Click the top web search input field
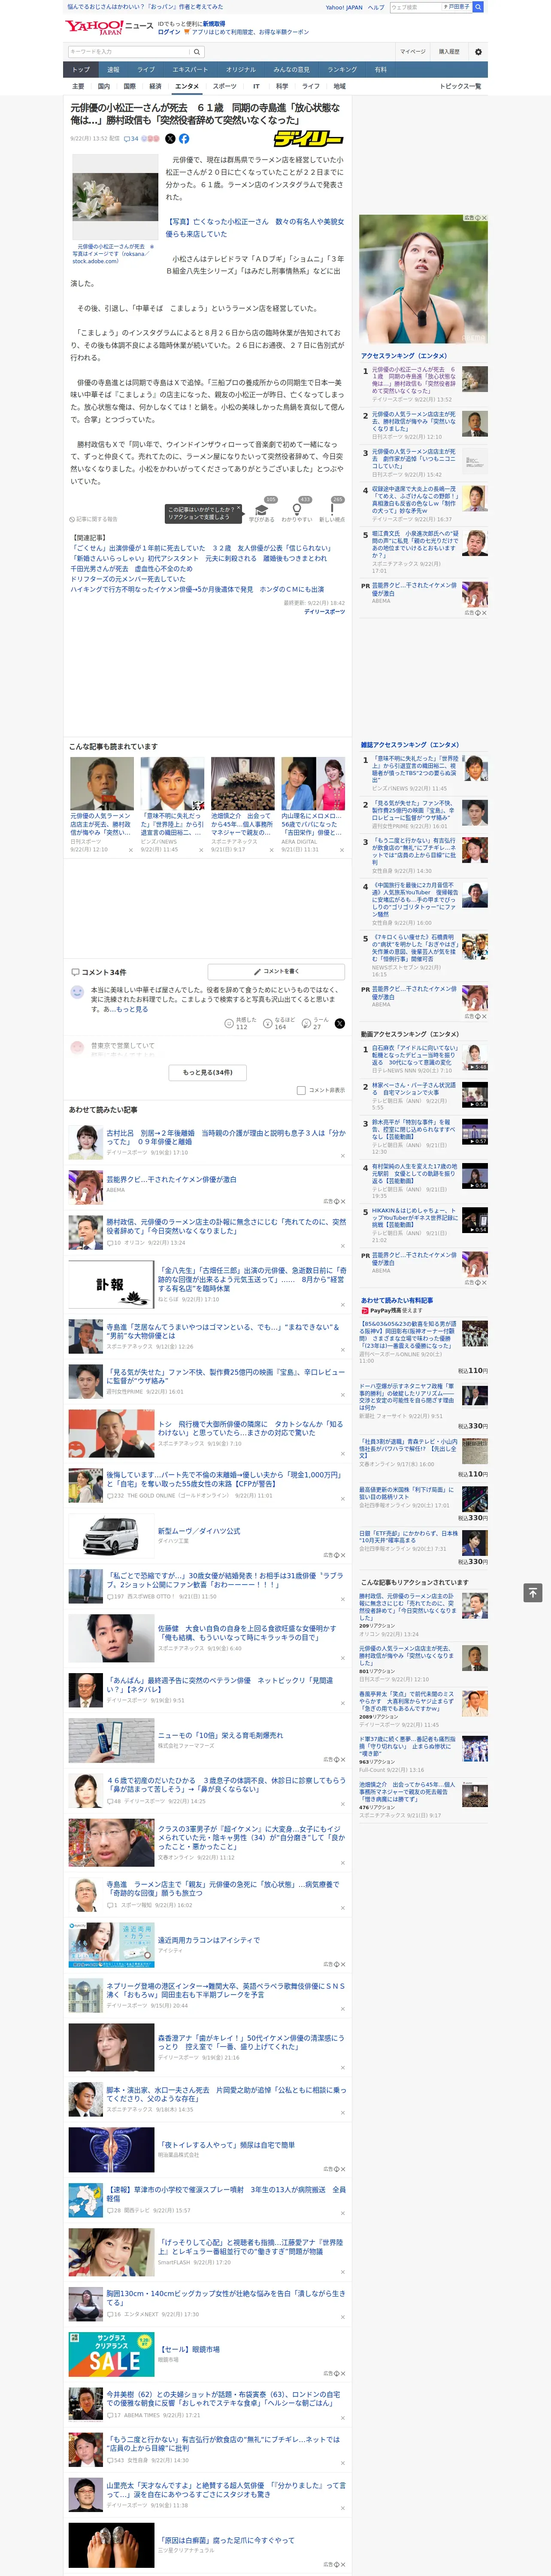This screenshot has width=551, height=2576. coord(415,7)
